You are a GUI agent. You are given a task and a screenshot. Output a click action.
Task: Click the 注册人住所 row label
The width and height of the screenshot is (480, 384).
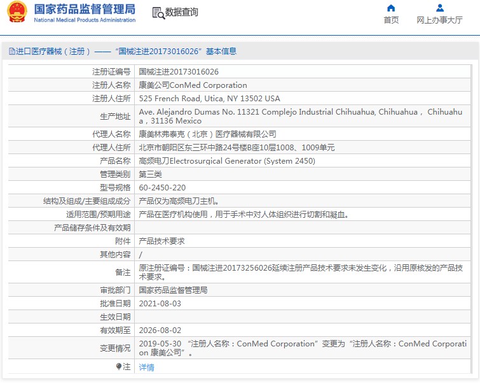pyautogui.click(x=111, y=99)
